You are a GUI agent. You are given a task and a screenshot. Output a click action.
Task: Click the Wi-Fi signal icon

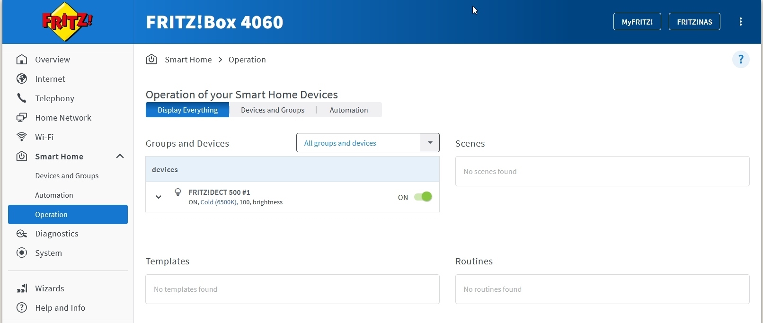(22, 137)
